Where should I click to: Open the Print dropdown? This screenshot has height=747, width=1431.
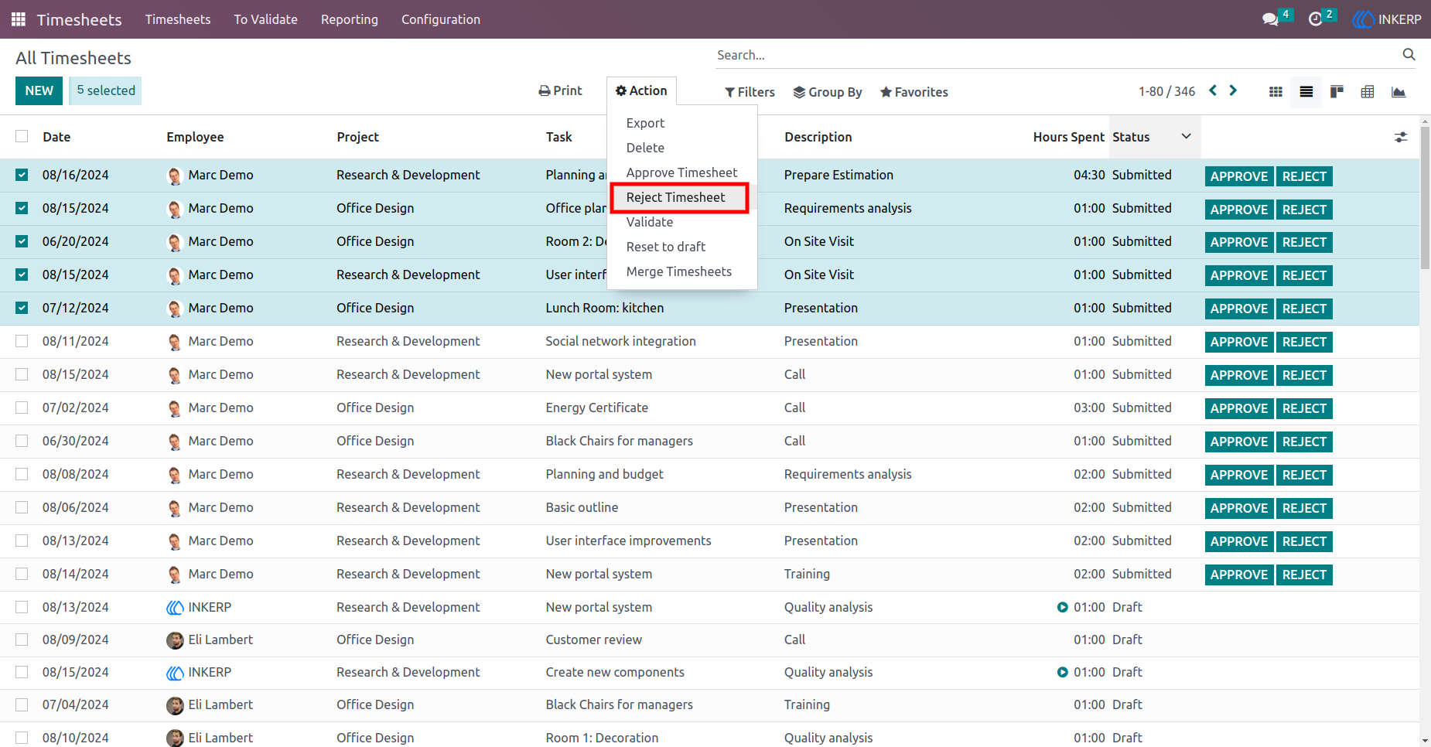coord(560,90)
